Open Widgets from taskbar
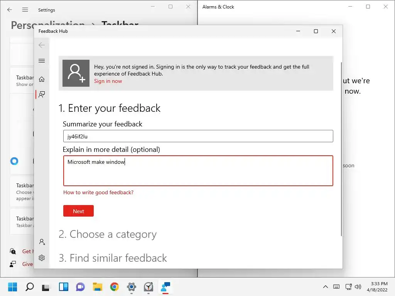Image resolution: width=395 pixels, height=296 pixels. click(64, 287)
